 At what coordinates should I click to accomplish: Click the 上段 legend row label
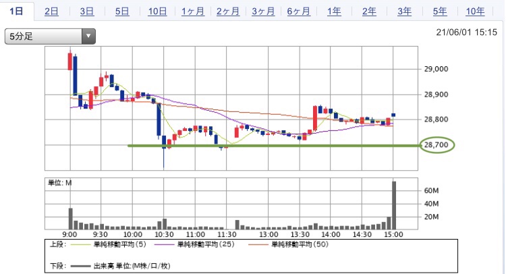coord(57,244)
